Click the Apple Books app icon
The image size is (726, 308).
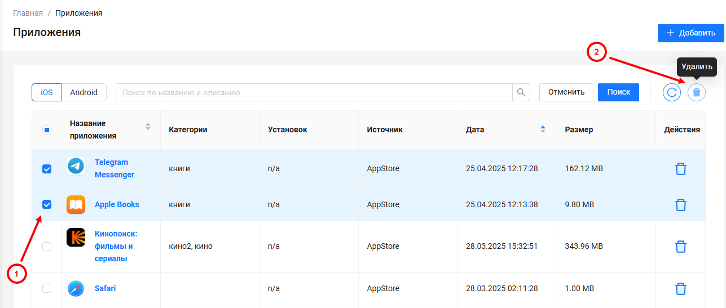point(76,204)
